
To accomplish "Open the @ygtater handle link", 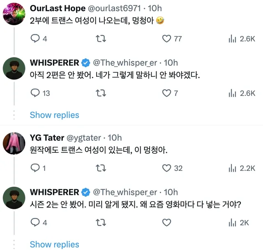I will pyautogui.click(x=83, y=138).
